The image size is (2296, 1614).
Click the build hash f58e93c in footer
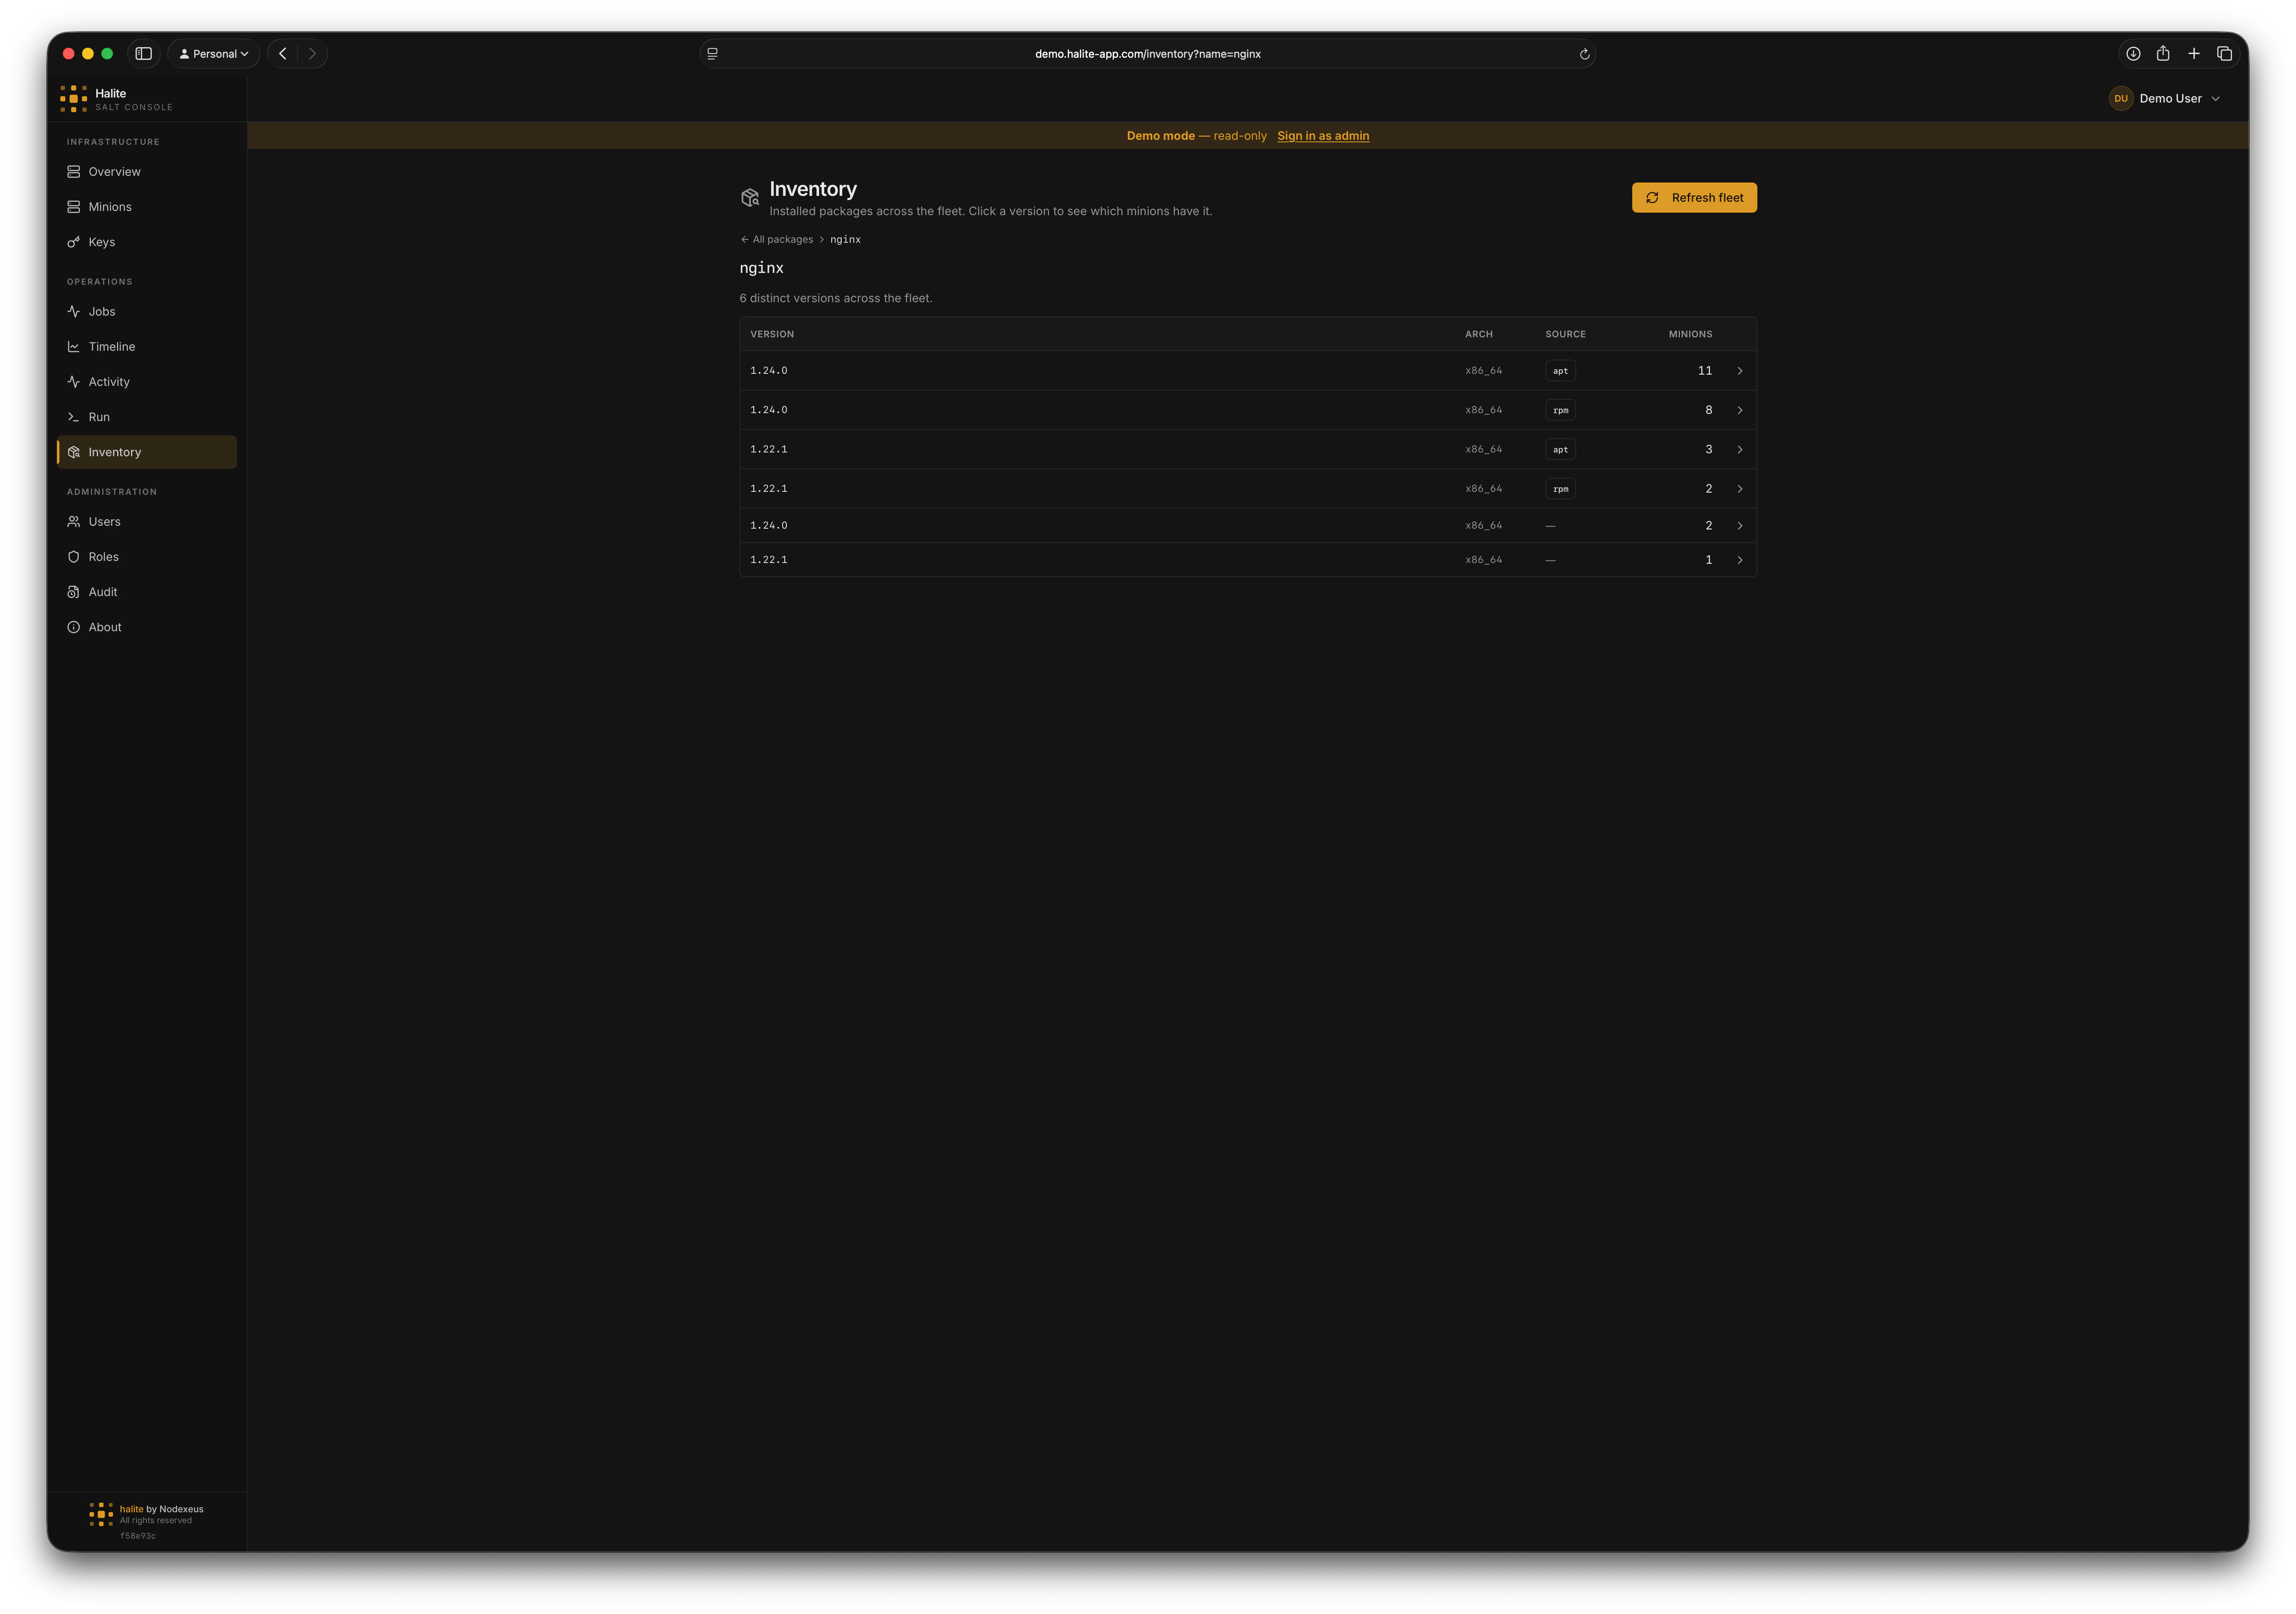tap(138, 1536)
